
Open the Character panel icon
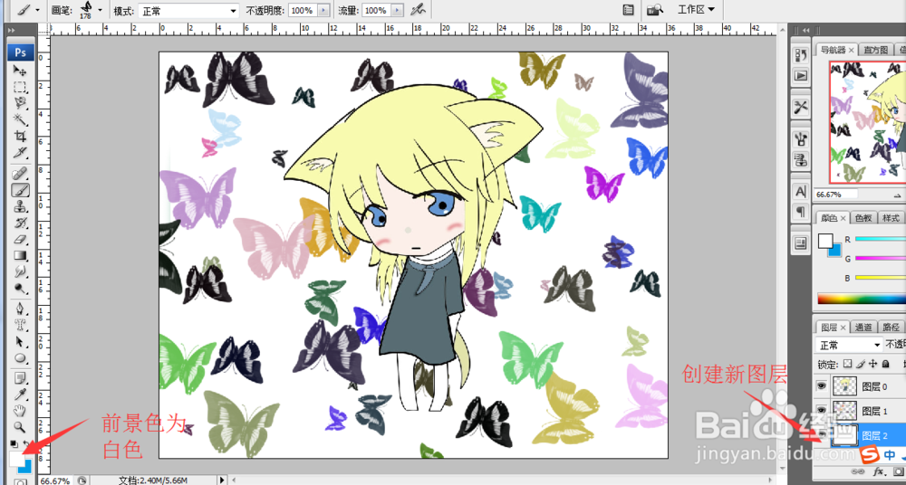tap(801, 192)
